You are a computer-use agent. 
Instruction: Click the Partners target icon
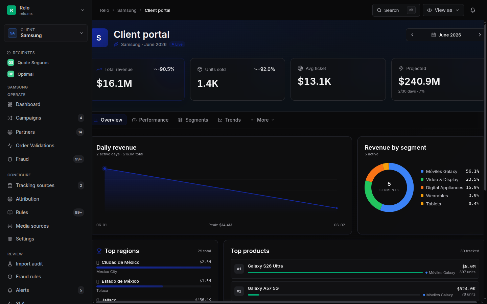(x=10, y=132)
